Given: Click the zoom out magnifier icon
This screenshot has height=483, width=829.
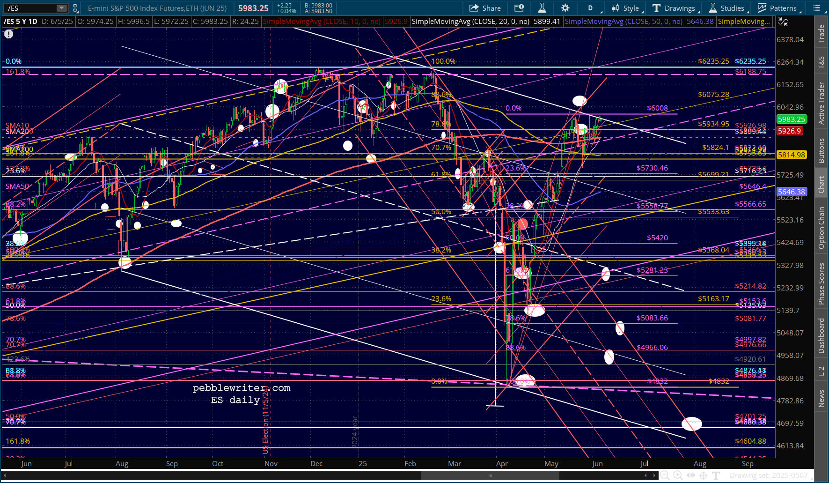Looking at the screenshot, I should coord(665,476).
